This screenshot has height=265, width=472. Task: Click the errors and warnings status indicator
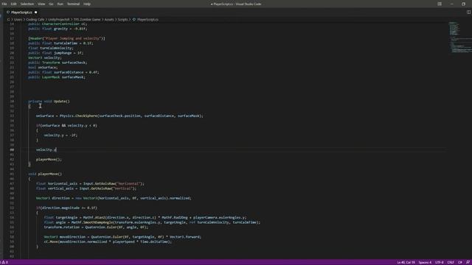click(5, 262)
